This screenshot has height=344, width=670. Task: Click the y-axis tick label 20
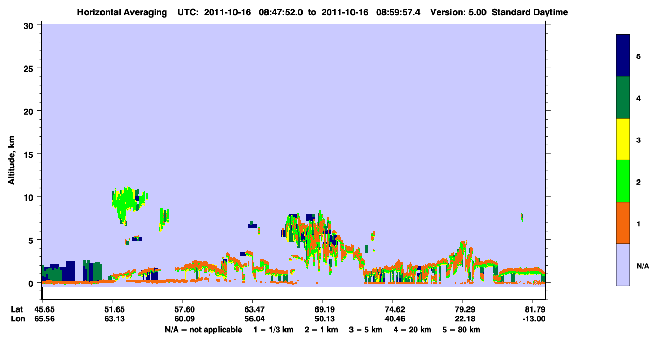[30, 111]
